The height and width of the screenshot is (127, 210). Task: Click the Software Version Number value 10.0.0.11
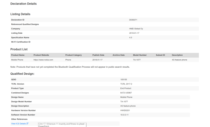[x=125, y=115]
